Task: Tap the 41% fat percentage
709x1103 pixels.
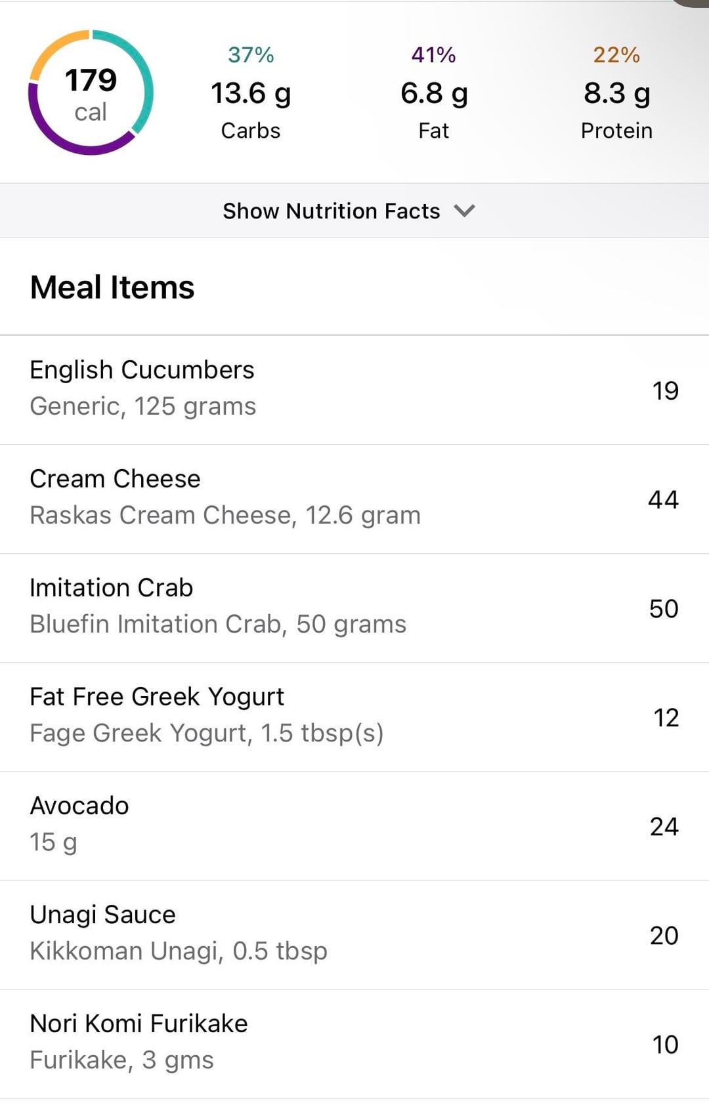Action: (x=434, y=54)
